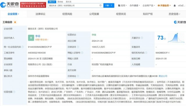Viewport: 186px width, 106px height.
Task: Click the 存续 business status value
Action: [94, 35]
